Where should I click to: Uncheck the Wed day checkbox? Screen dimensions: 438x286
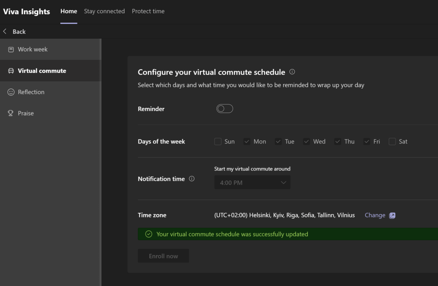point(306,142)
